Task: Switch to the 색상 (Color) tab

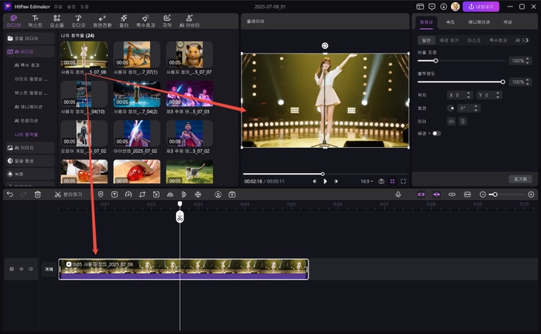Action: pos(507,22)
